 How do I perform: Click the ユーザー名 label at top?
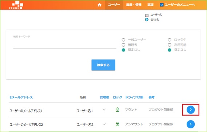point(156,15)
